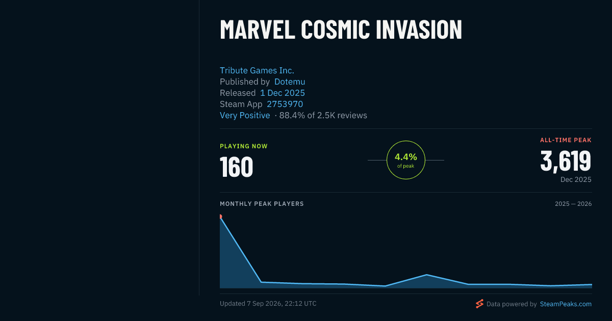Click the red peak marker on chart
Viewport: 612px width, 321px height.
pos(220,217)
